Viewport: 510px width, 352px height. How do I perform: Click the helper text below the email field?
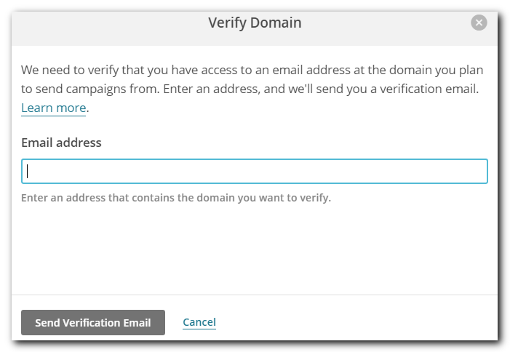pos(176,198)
